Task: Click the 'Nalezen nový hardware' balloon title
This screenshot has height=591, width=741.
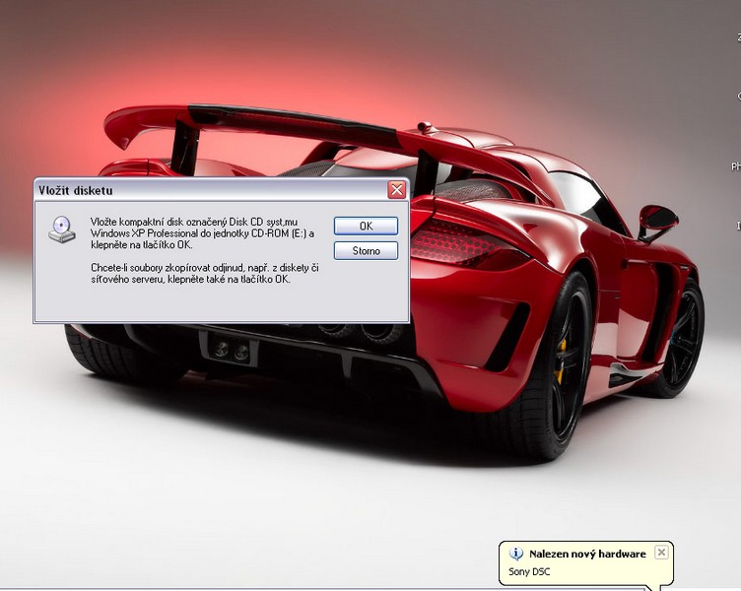Action: (587, 554)
